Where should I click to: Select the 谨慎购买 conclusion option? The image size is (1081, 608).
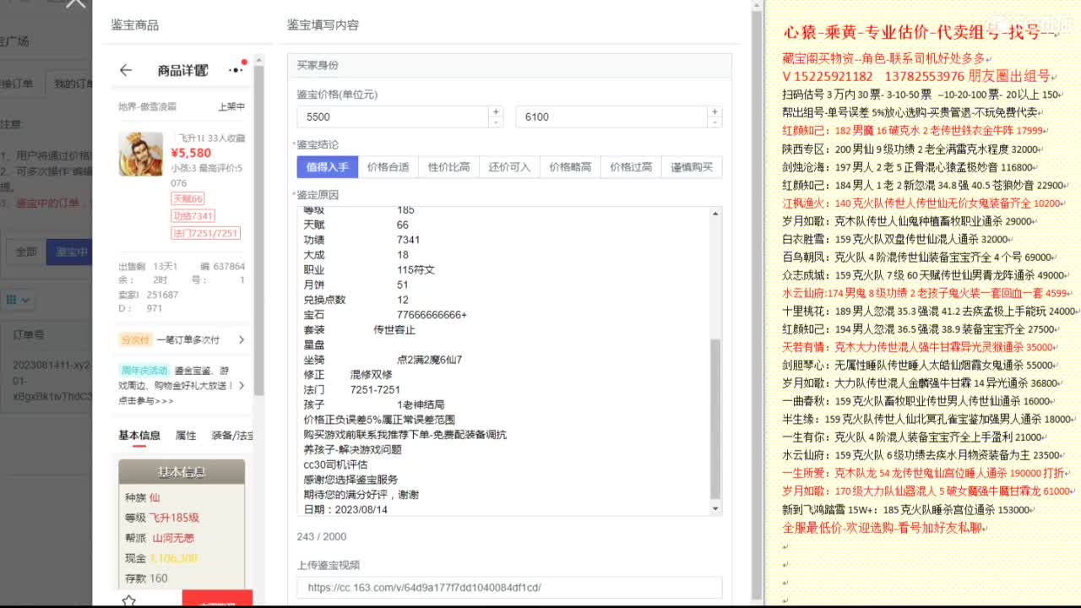(692, 167)
